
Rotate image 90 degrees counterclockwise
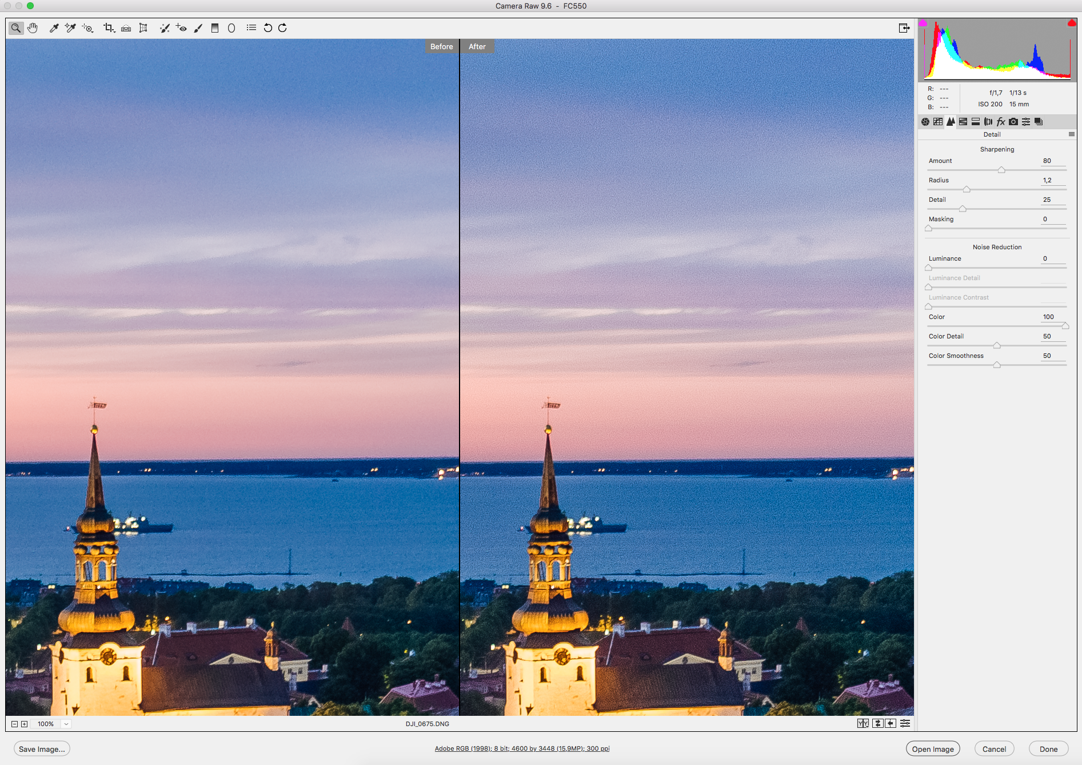pos(267,28)
